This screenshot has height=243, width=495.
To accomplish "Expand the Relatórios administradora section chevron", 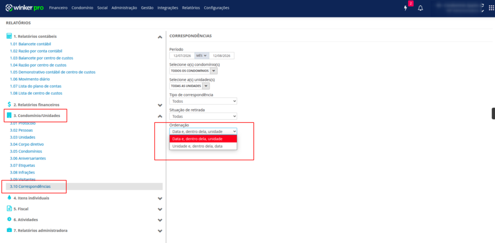I will 160,231.
